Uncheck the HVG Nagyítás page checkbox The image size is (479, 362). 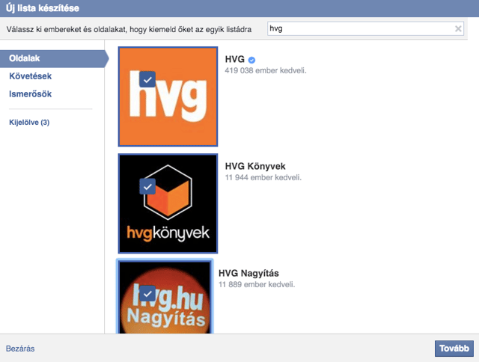(147, 294)
